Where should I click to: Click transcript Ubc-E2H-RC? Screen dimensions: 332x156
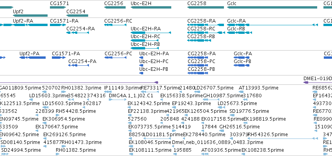coord(146,37)
